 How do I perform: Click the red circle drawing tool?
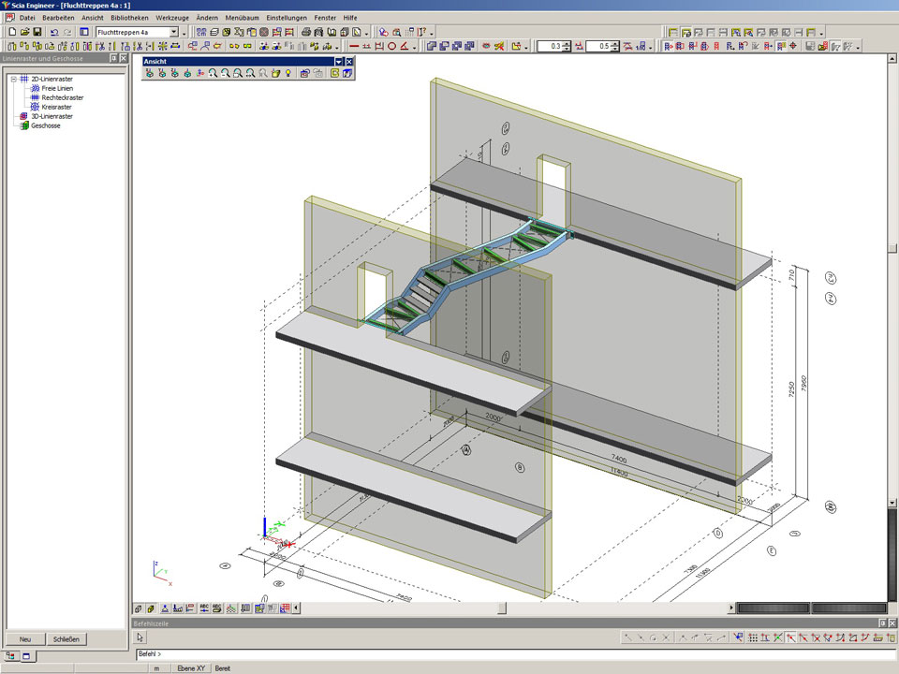[x=393, y=46]
